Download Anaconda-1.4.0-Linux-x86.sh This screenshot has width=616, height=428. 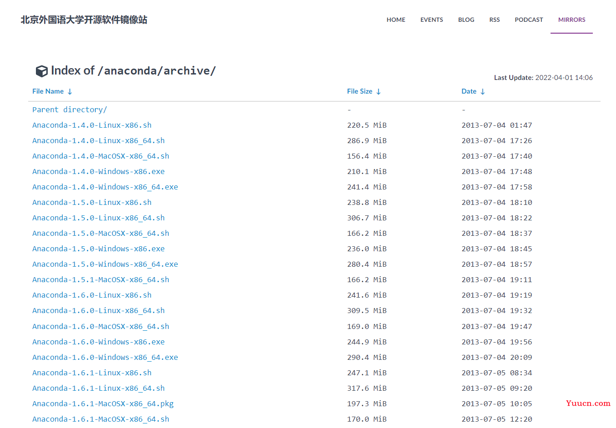(x=92, y=125)
